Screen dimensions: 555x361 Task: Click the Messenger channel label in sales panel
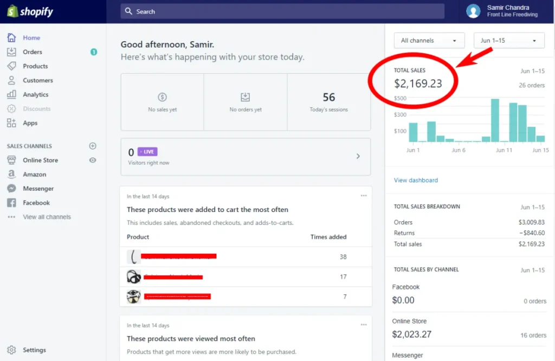click(408, 356)
